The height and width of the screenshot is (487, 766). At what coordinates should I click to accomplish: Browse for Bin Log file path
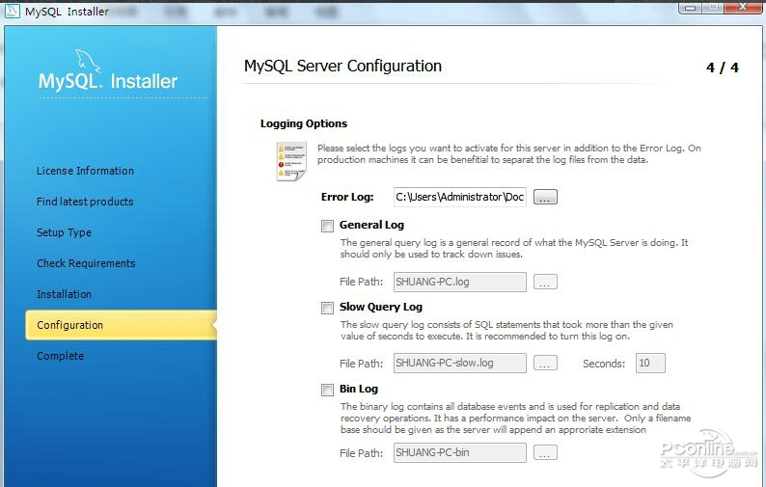[x=545, y=453]
